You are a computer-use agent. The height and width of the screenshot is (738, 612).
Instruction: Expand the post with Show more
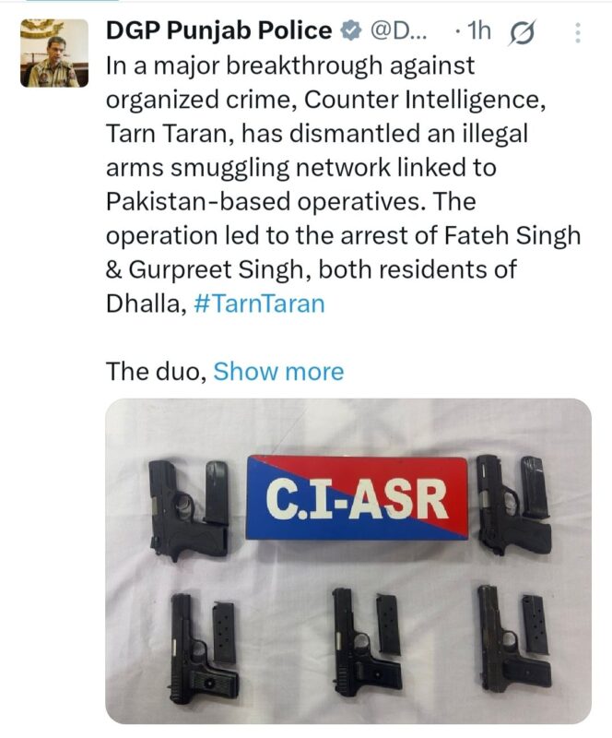tap(278, 372)
